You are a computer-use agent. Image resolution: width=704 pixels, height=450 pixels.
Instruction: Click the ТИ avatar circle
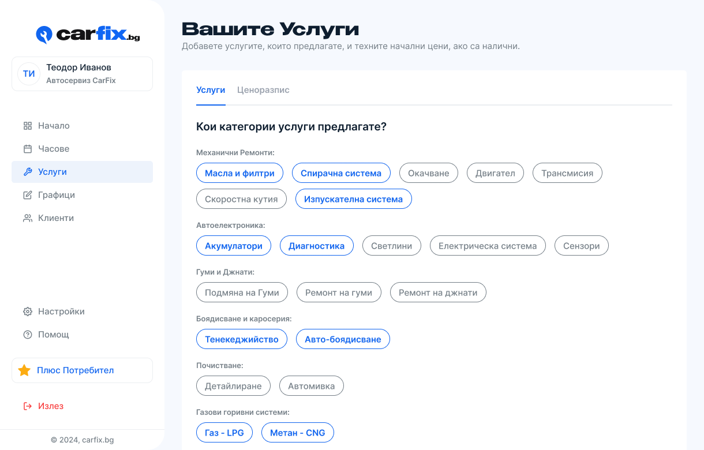pyautogui.click(x=29, y=74)
